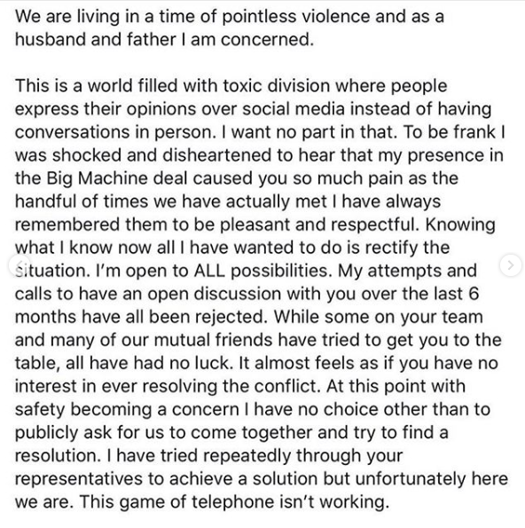This screenshot has width=525, height=528.
Task: Click the word "ALL" in capitals
Action: pos(209,271)
